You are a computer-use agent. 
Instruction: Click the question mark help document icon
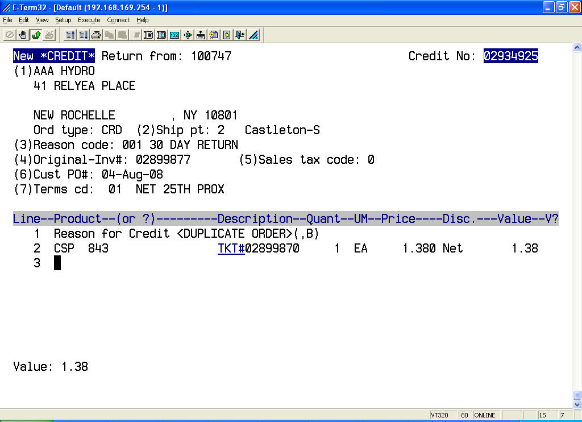click(214, 35)
